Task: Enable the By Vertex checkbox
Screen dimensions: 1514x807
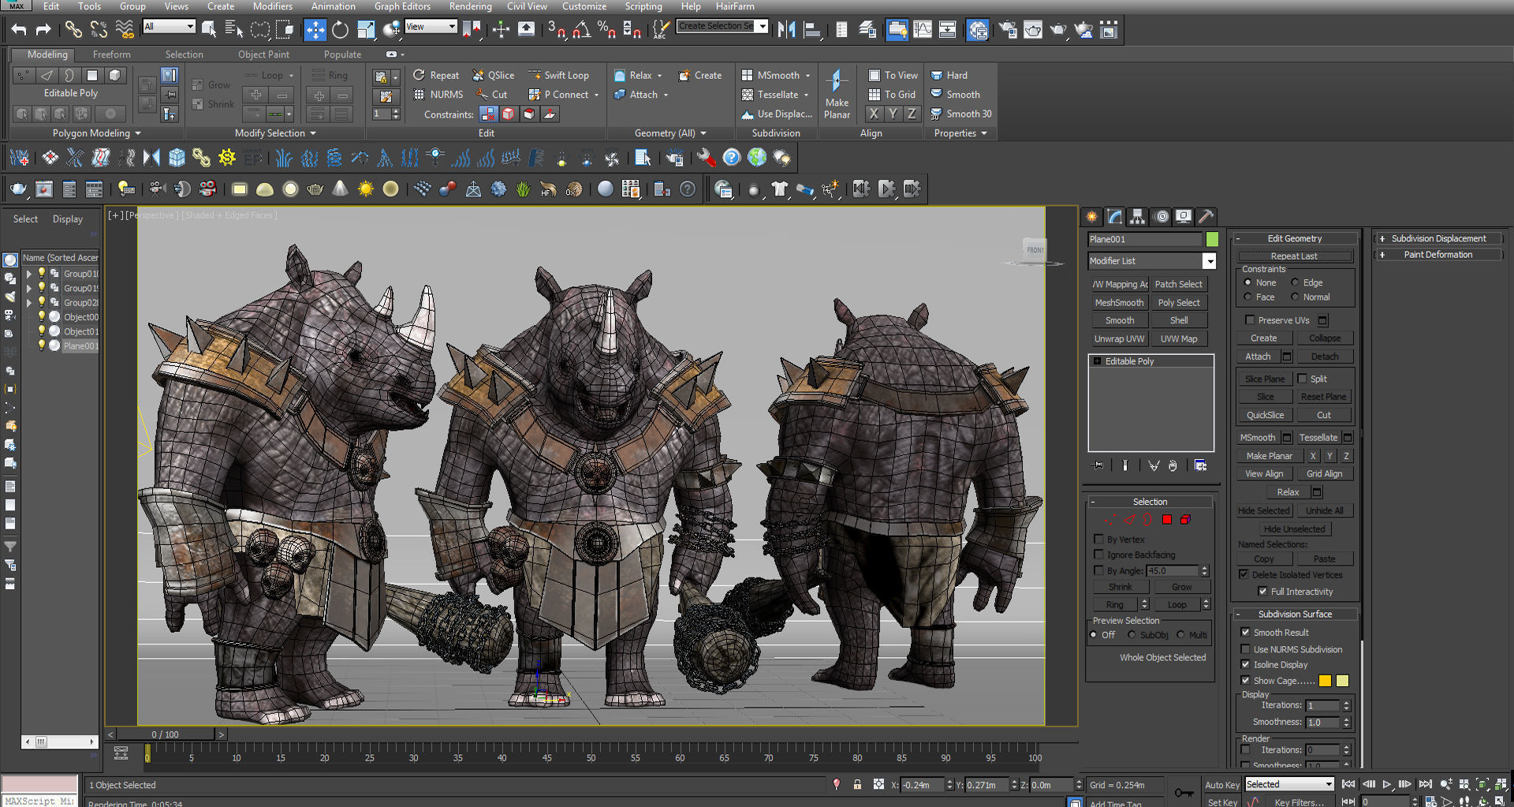Action: (1098, 539)
